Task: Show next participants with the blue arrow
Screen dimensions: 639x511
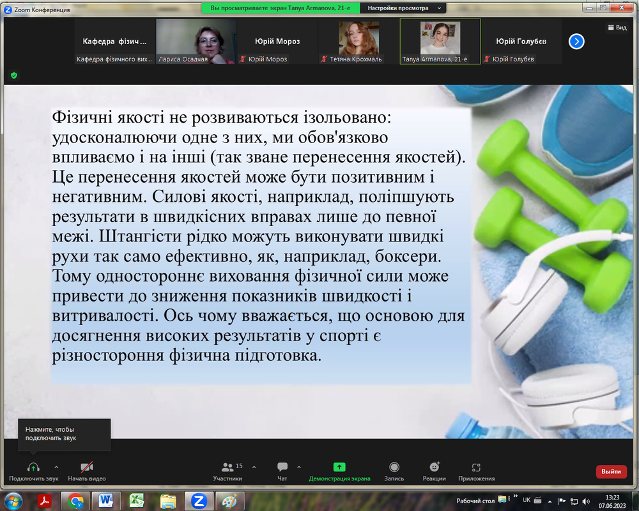Action: click(576, 41)
